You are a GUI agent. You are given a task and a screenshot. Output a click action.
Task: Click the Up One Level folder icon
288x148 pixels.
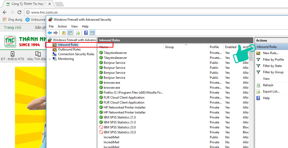tap(64, 33)
